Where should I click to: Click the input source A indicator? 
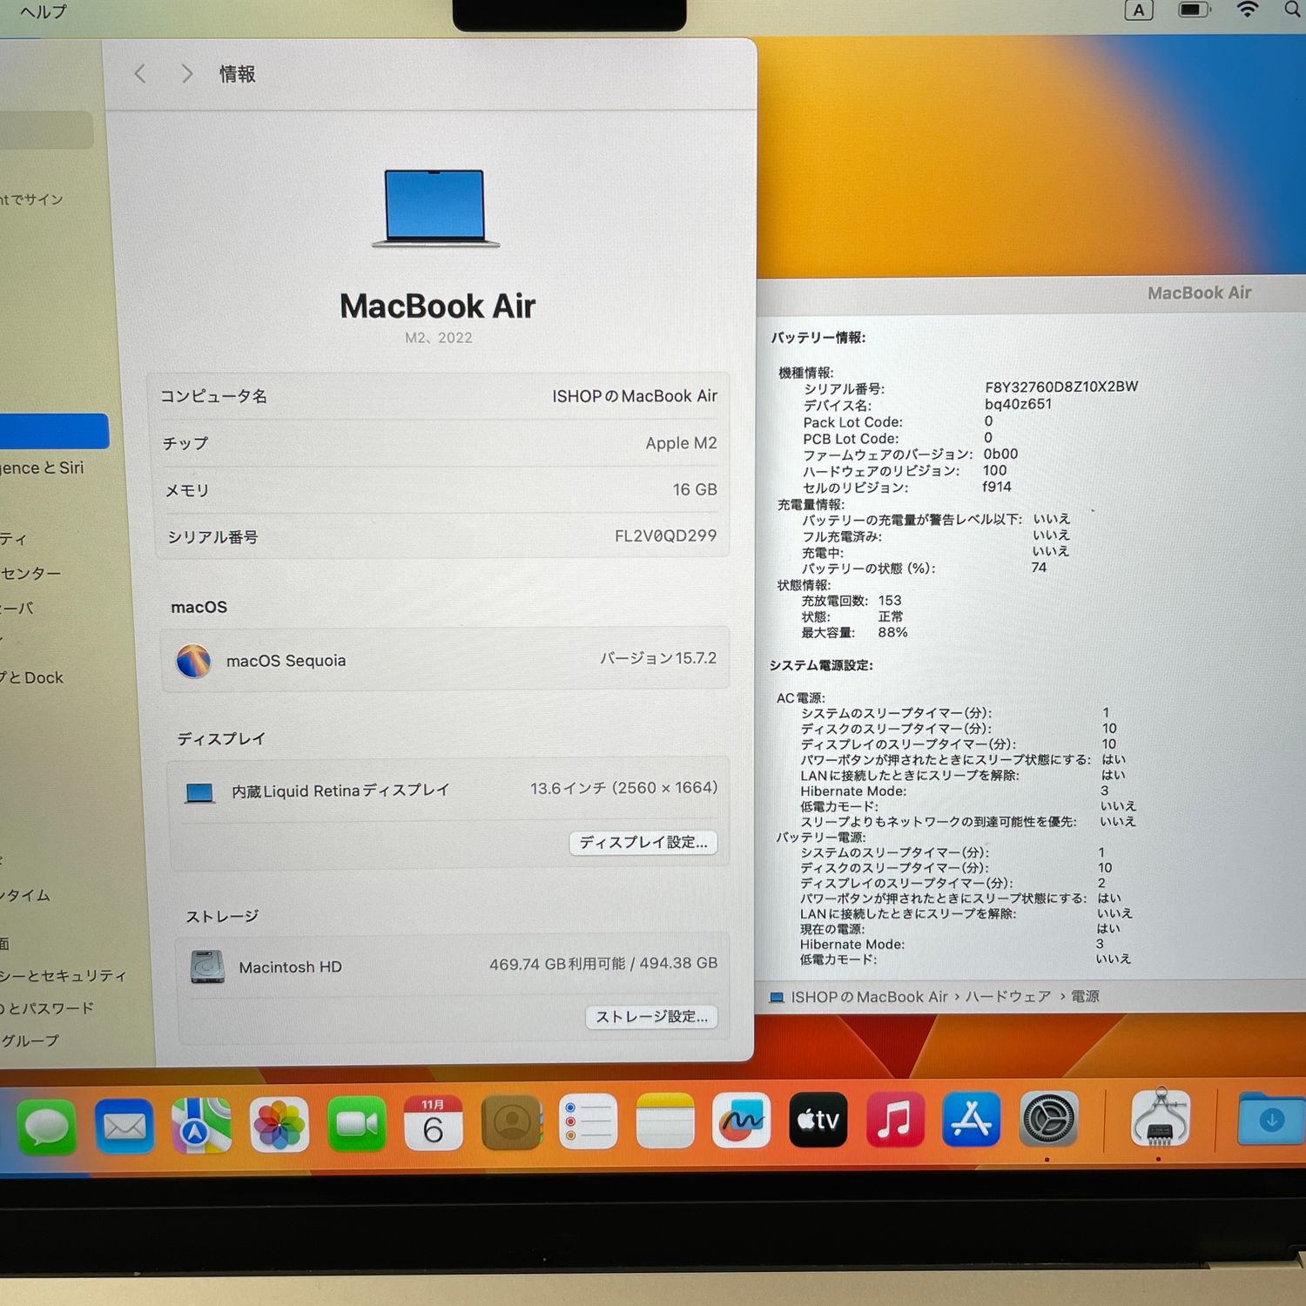(1139, 10)
